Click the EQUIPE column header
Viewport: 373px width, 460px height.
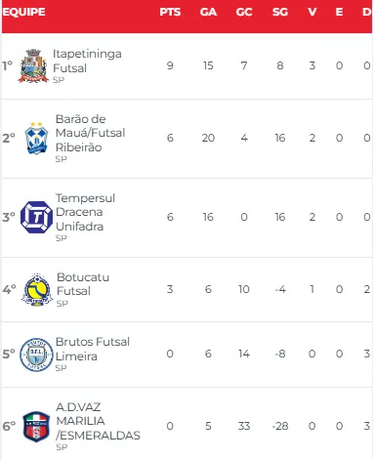click(x=23, y=12)
